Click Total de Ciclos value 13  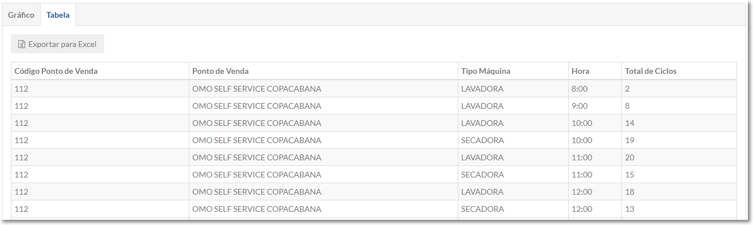click(x=630, y=209)
